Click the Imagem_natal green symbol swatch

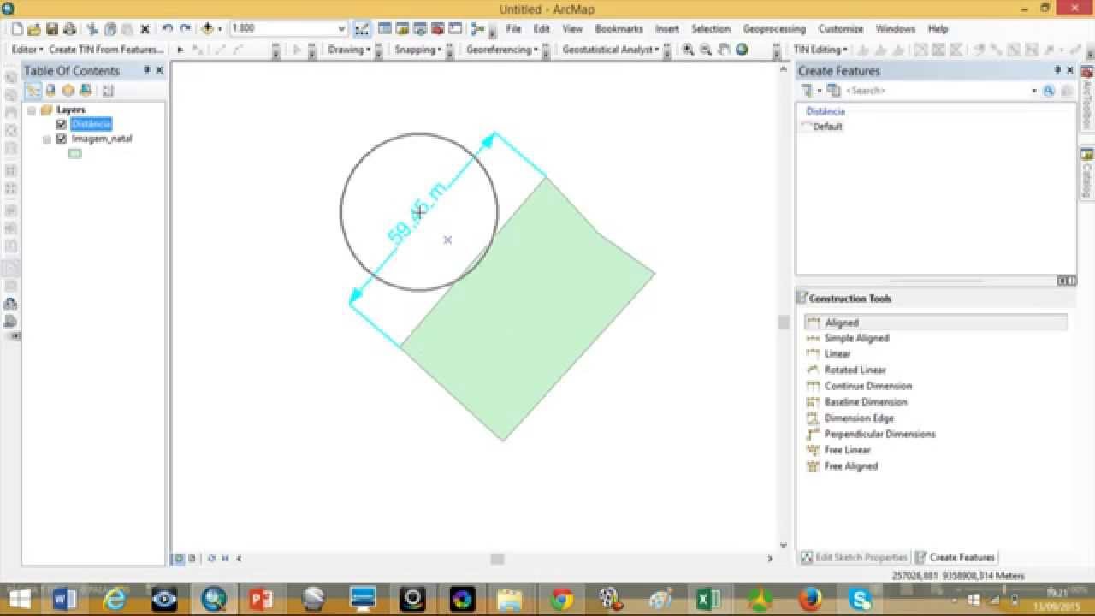click(x=74, y=154)
